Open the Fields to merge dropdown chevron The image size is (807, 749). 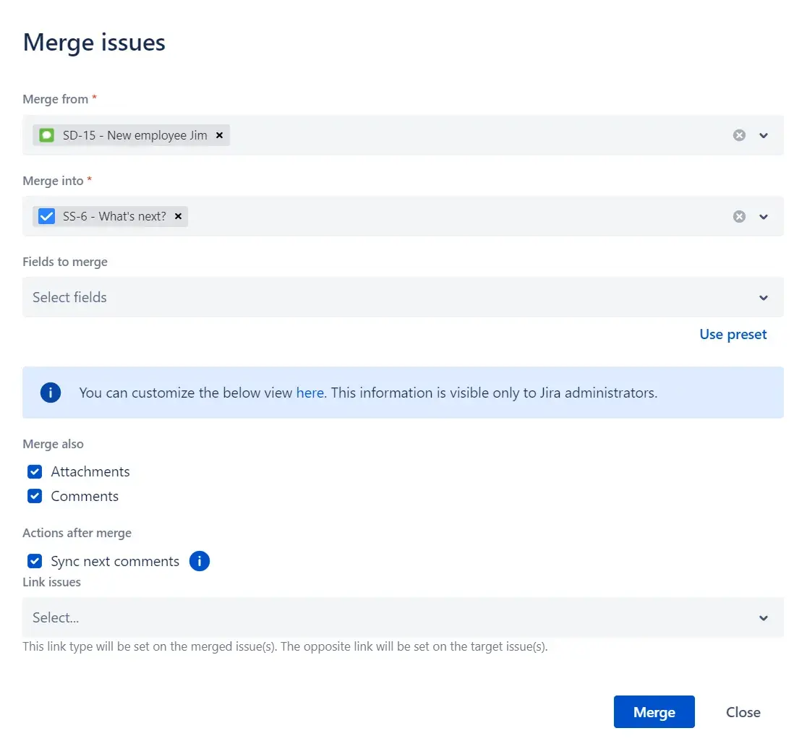point(764,298)
